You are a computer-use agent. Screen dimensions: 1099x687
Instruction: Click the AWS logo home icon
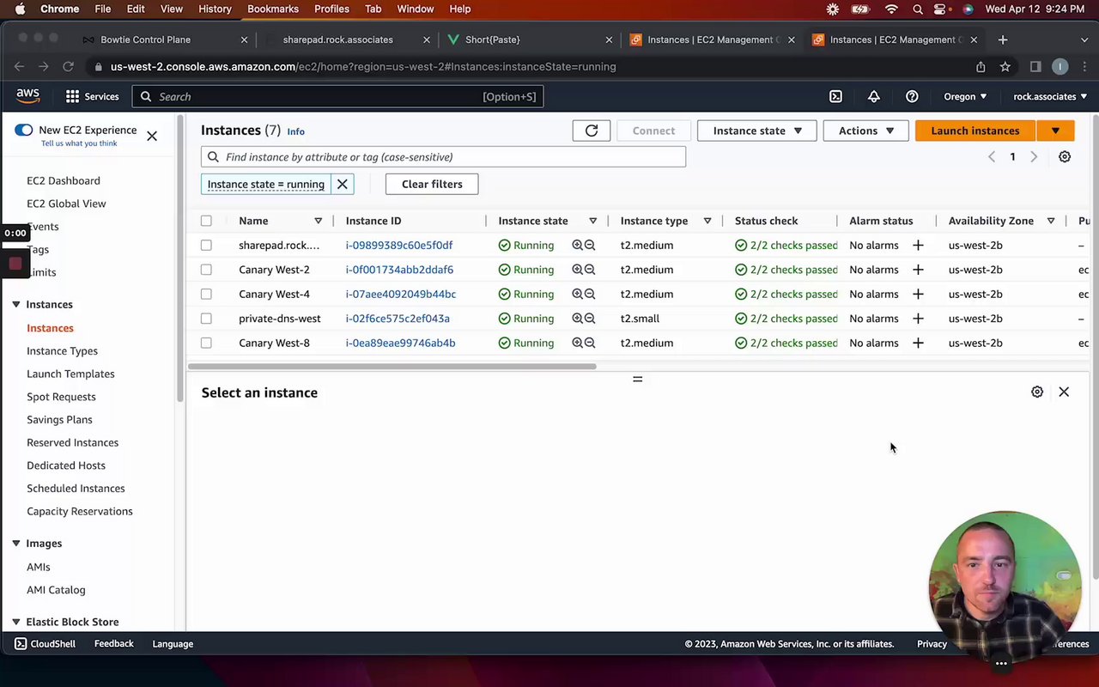pos(27,96)
